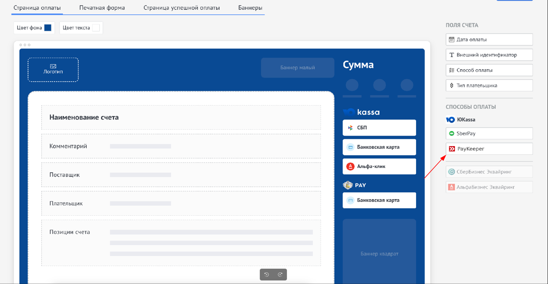Image resolution: width=548 pixels, height=284 pixels.
Task: Click the АльфаБизнес Эквайринг icon
Action: click(x=452, y=187)
